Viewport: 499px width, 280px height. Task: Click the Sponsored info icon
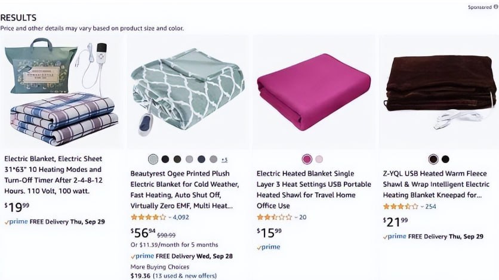pyautogui.click(x=495, y=8)
